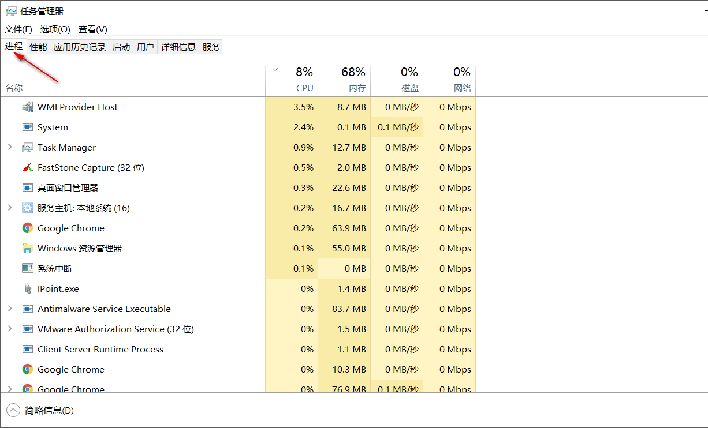Click the Task Manager title bar icon
The image size is (708, 428).
click(10, 10)
